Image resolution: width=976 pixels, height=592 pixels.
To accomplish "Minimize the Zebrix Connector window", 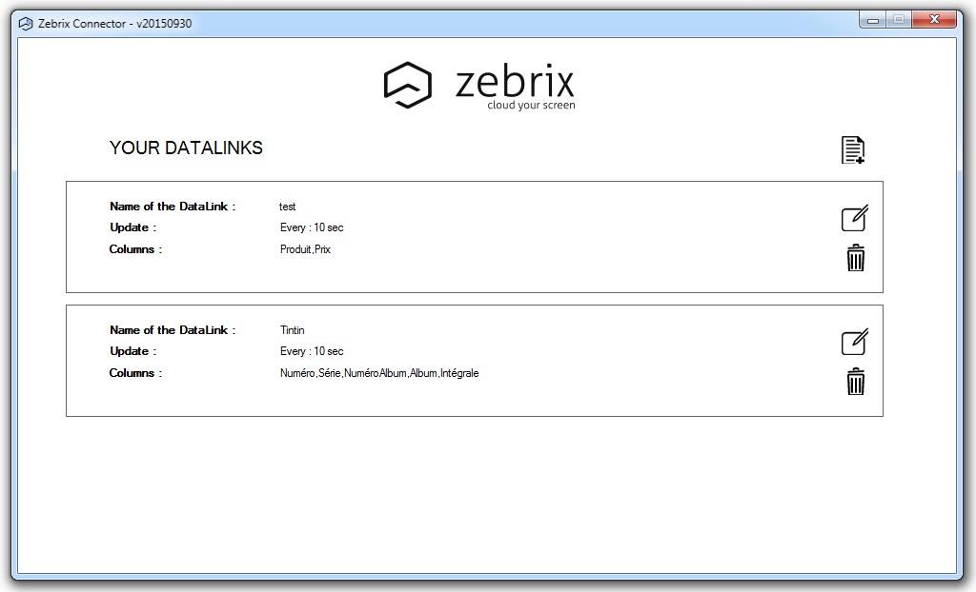I will 873,19.
